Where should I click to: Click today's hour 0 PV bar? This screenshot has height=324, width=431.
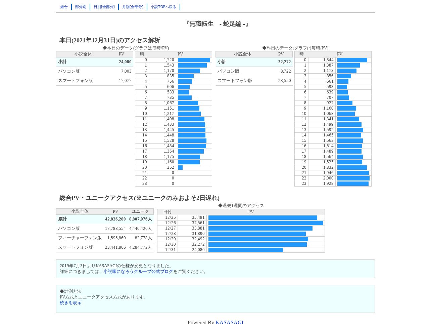coord(194,60)
